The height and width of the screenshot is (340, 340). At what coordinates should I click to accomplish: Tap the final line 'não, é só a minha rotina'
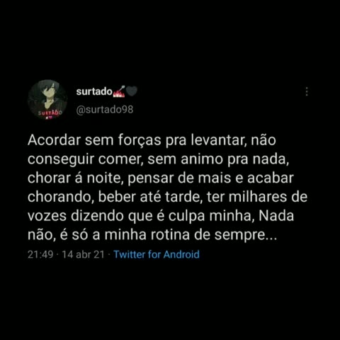point(152,235)
